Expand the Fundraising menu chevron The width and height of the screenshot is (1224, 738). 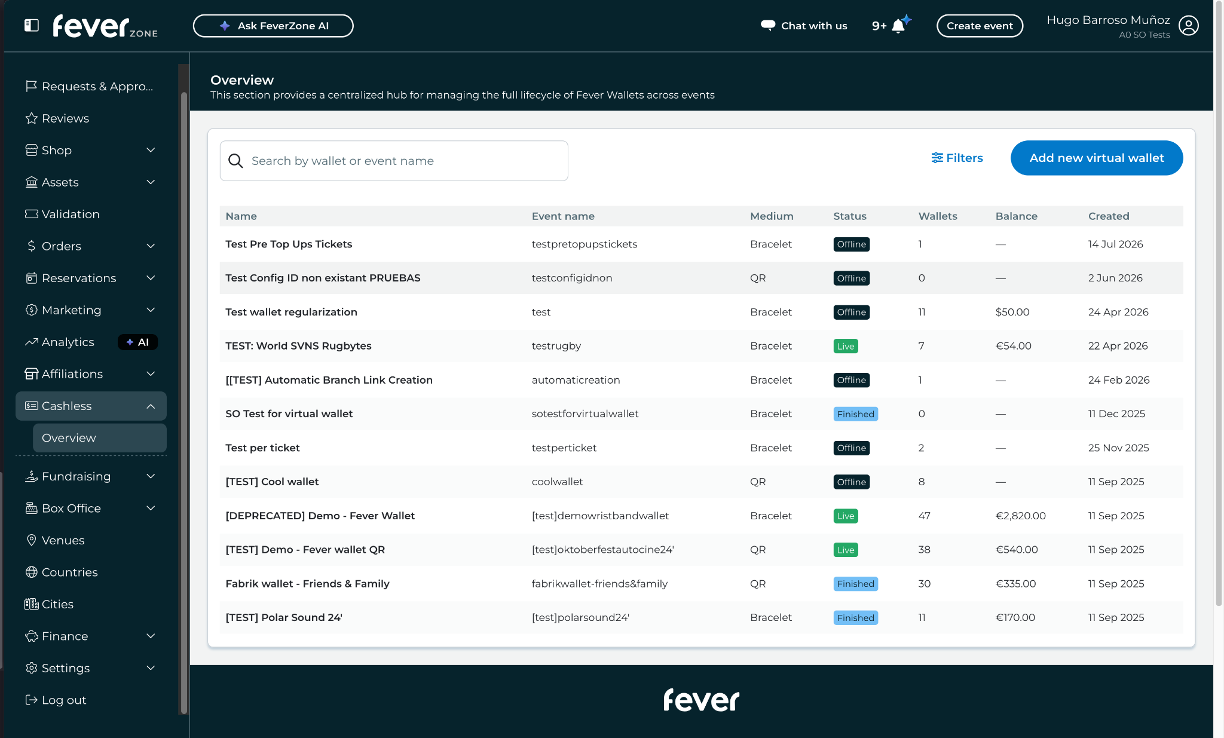point(151,476)
